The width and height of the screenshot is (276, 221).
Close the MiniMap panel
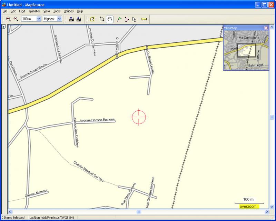(x=266, y=28)
